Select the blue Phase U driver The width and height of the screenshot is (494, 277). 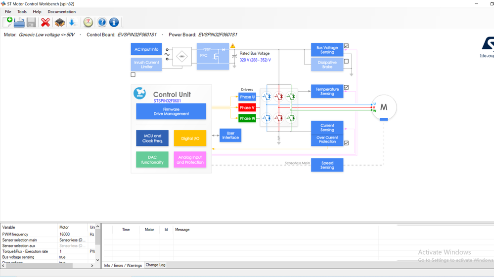click(x=247, y=97)
